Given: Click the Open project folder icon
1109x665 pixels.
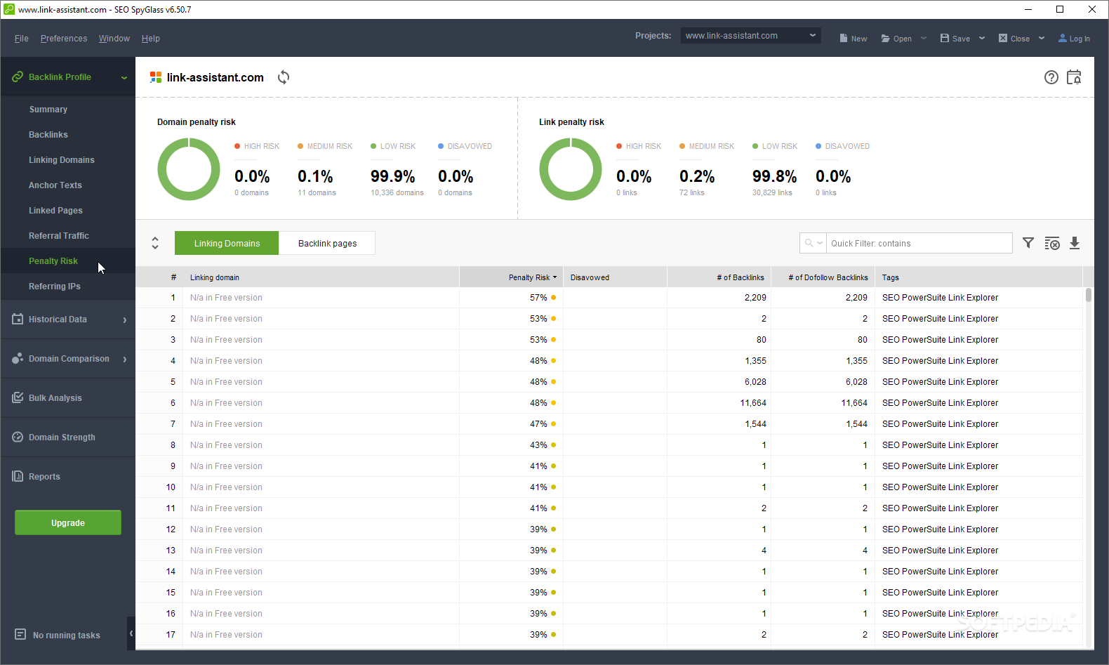Looking at the screenshot, I should point(886,39).
